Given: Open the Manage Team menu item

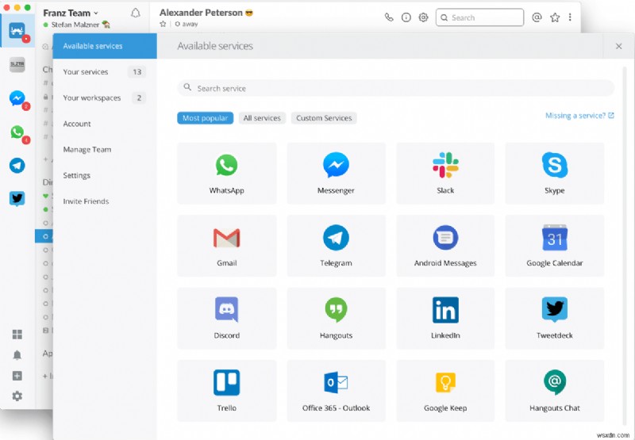Looking at the screenshot, I should [x=105, y=150].
